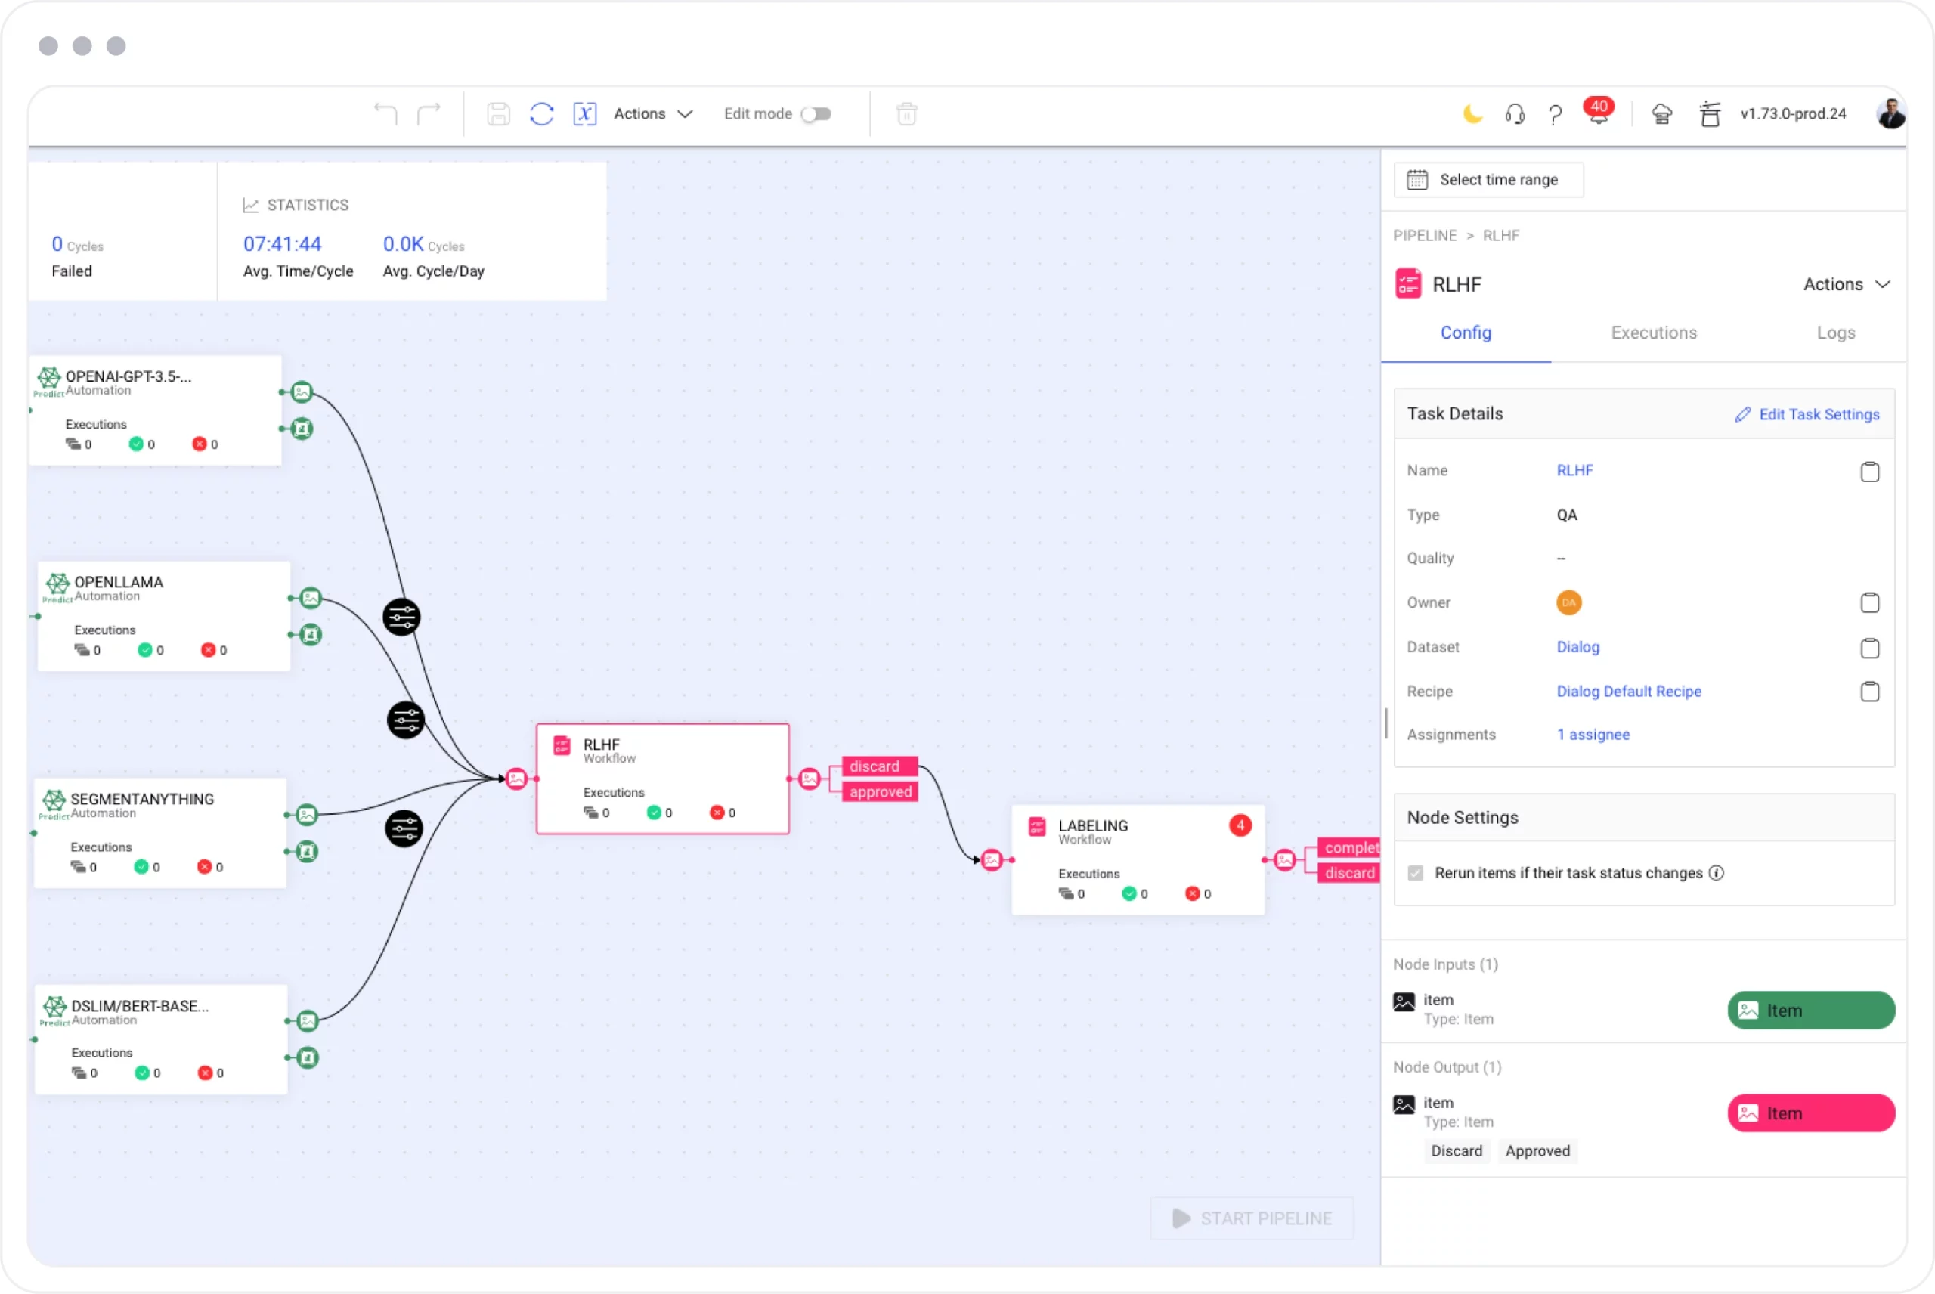The image size is (1935, 1294).
Task: Open the Logs tab
Action: click(1835, 332)
